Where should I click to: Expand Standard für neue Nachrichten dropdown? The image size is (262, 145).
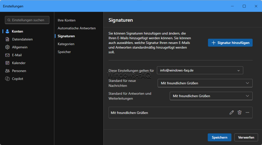coord(205,83)
